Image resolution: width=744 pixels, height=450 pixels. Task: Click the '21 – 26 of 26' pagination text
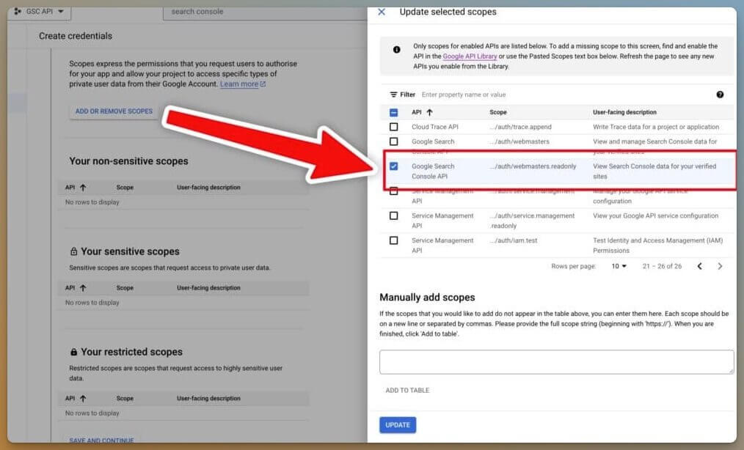click(x=662, y=266)
